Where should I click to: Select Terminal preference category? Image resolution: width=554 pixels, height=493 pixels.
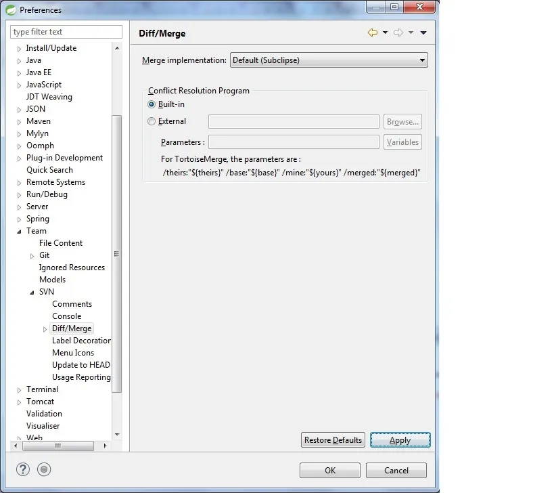[43, 389]
